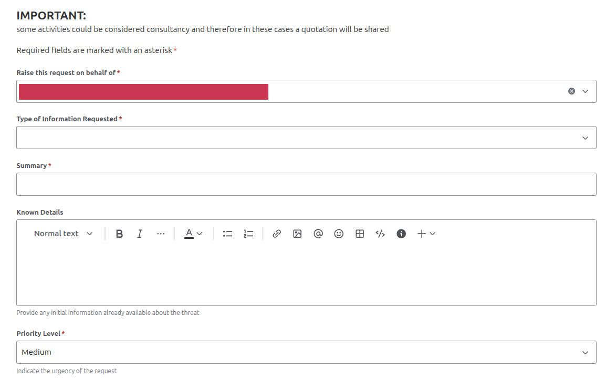Screen dimensions: 616x380
Task: Click the mention (@) icon
Action: pyautogui.click(x=318, y=234)
